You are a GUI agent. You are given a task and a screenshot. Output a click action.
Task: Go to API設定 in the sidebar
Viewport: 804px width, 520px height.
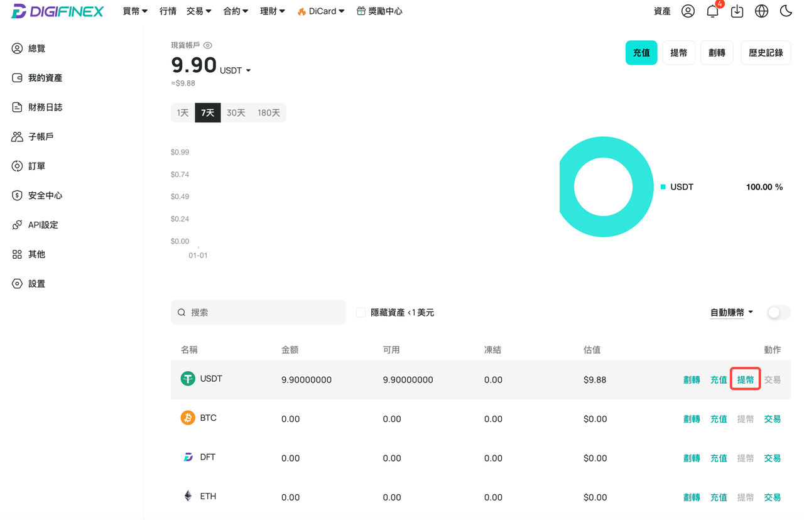click(x=35, y=225)
